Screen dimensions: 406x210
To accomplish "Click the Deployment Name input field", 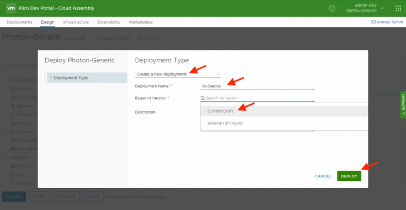I will pos(258,86).
